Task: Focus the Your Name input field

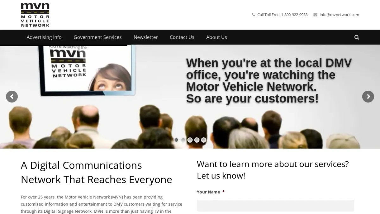Action: [x=275, y=205]
